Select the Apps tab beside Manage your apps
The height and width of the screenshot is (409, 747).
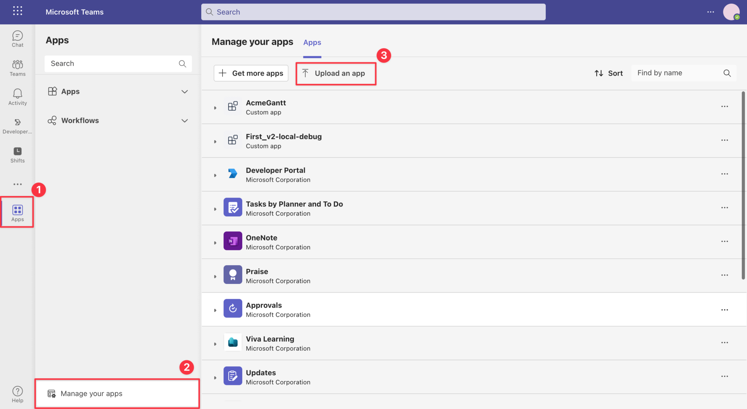tap(312, 43)
